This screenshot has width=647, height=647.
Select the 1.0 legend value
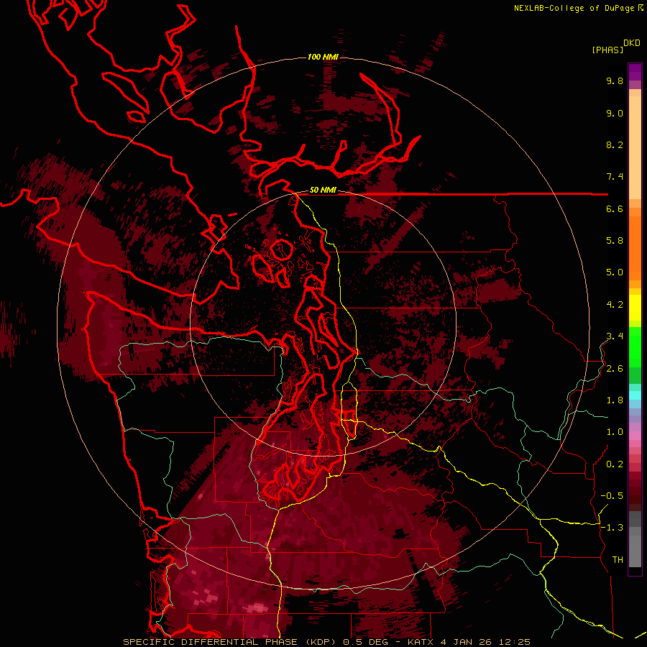(x=615, y=432)
